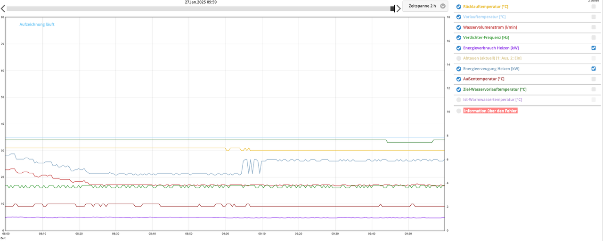
Task: Check second-axis box for Ziel-Wasservorlauftemperatur
Action: pyautogui.click(x=594, y=89)
